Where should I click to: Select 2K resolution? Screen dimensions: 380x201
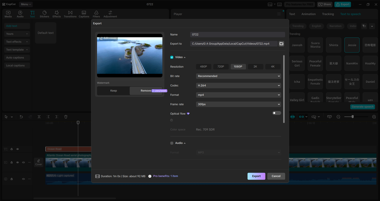255,67
